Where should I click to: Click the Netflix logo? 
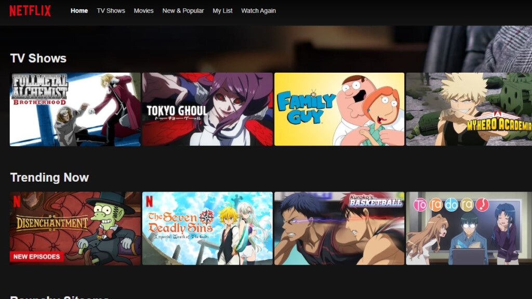pyautogui.click(x=30, y=11)
